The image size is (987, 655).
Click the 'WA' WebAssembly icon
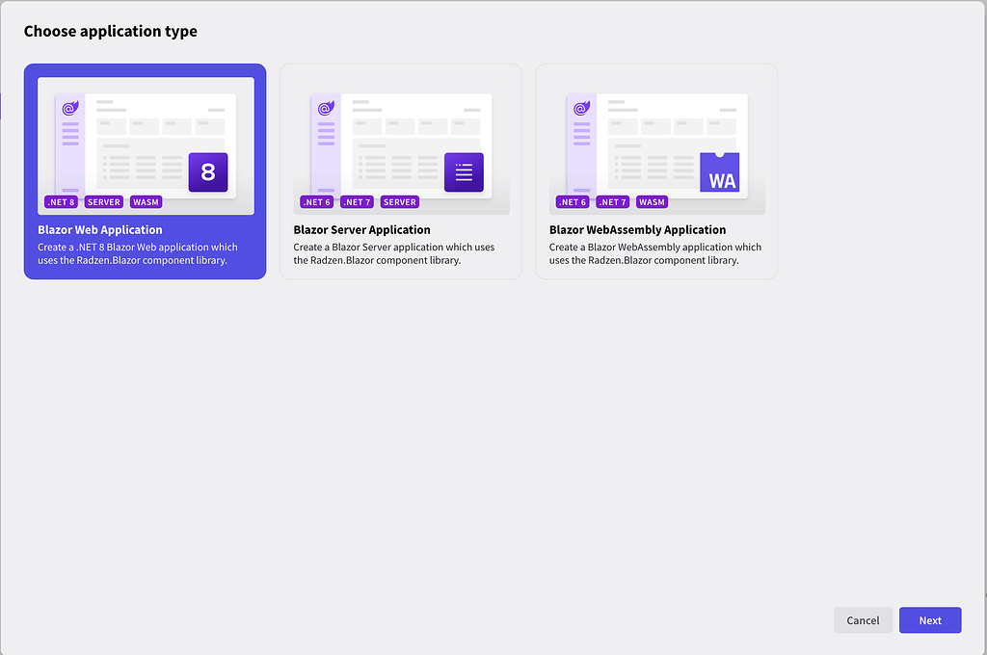[720, 173]
